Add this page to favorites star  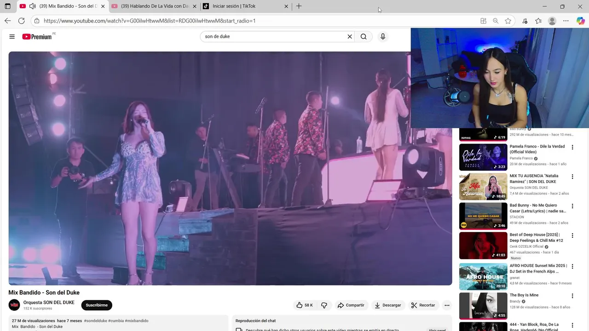coord(508,21)
